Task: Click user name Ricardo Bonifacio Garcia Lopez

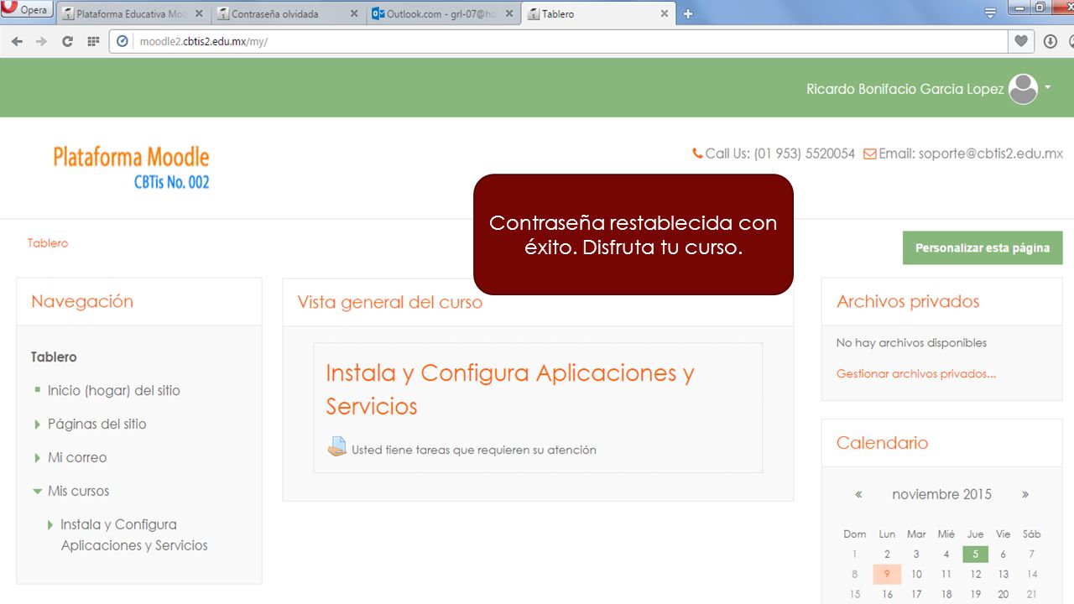Action: click(905, 89)
